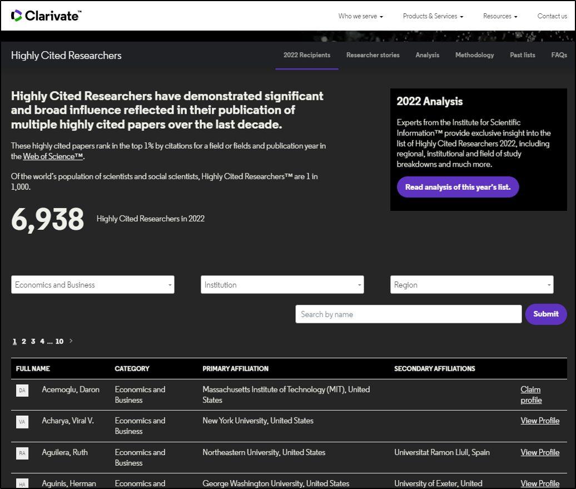This screenshot has height=489, width=576.
Task: Click the name Aguilera, Ruth
Action: (x=64, y=452)
